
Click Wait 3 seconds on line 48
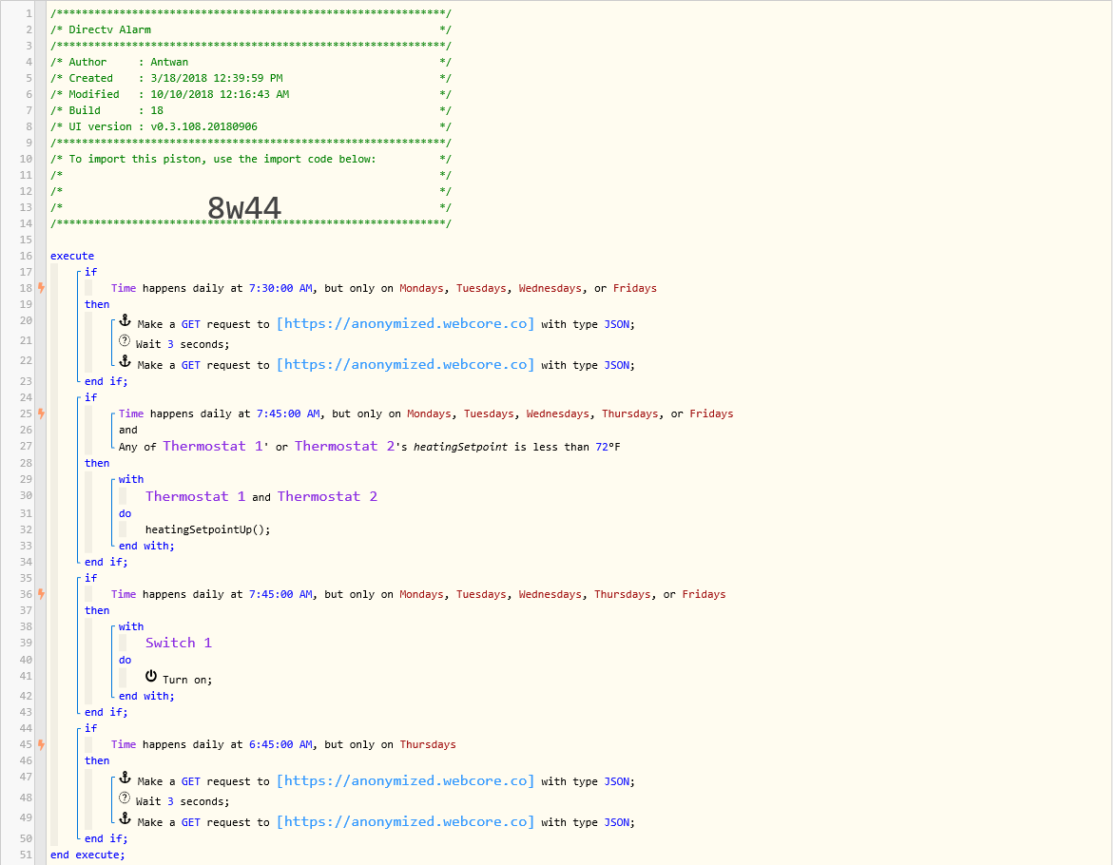pyautogui.click(x=183, y=801)
